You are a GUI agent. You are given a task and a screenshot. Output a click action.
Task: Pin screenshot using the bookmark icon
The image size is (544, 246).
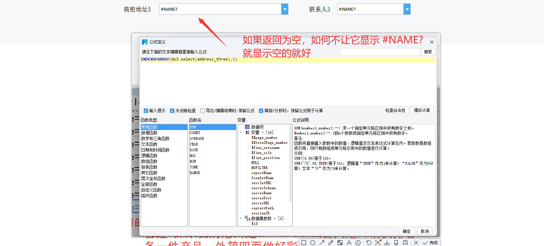pyautogui.click(x=405, y=243)
